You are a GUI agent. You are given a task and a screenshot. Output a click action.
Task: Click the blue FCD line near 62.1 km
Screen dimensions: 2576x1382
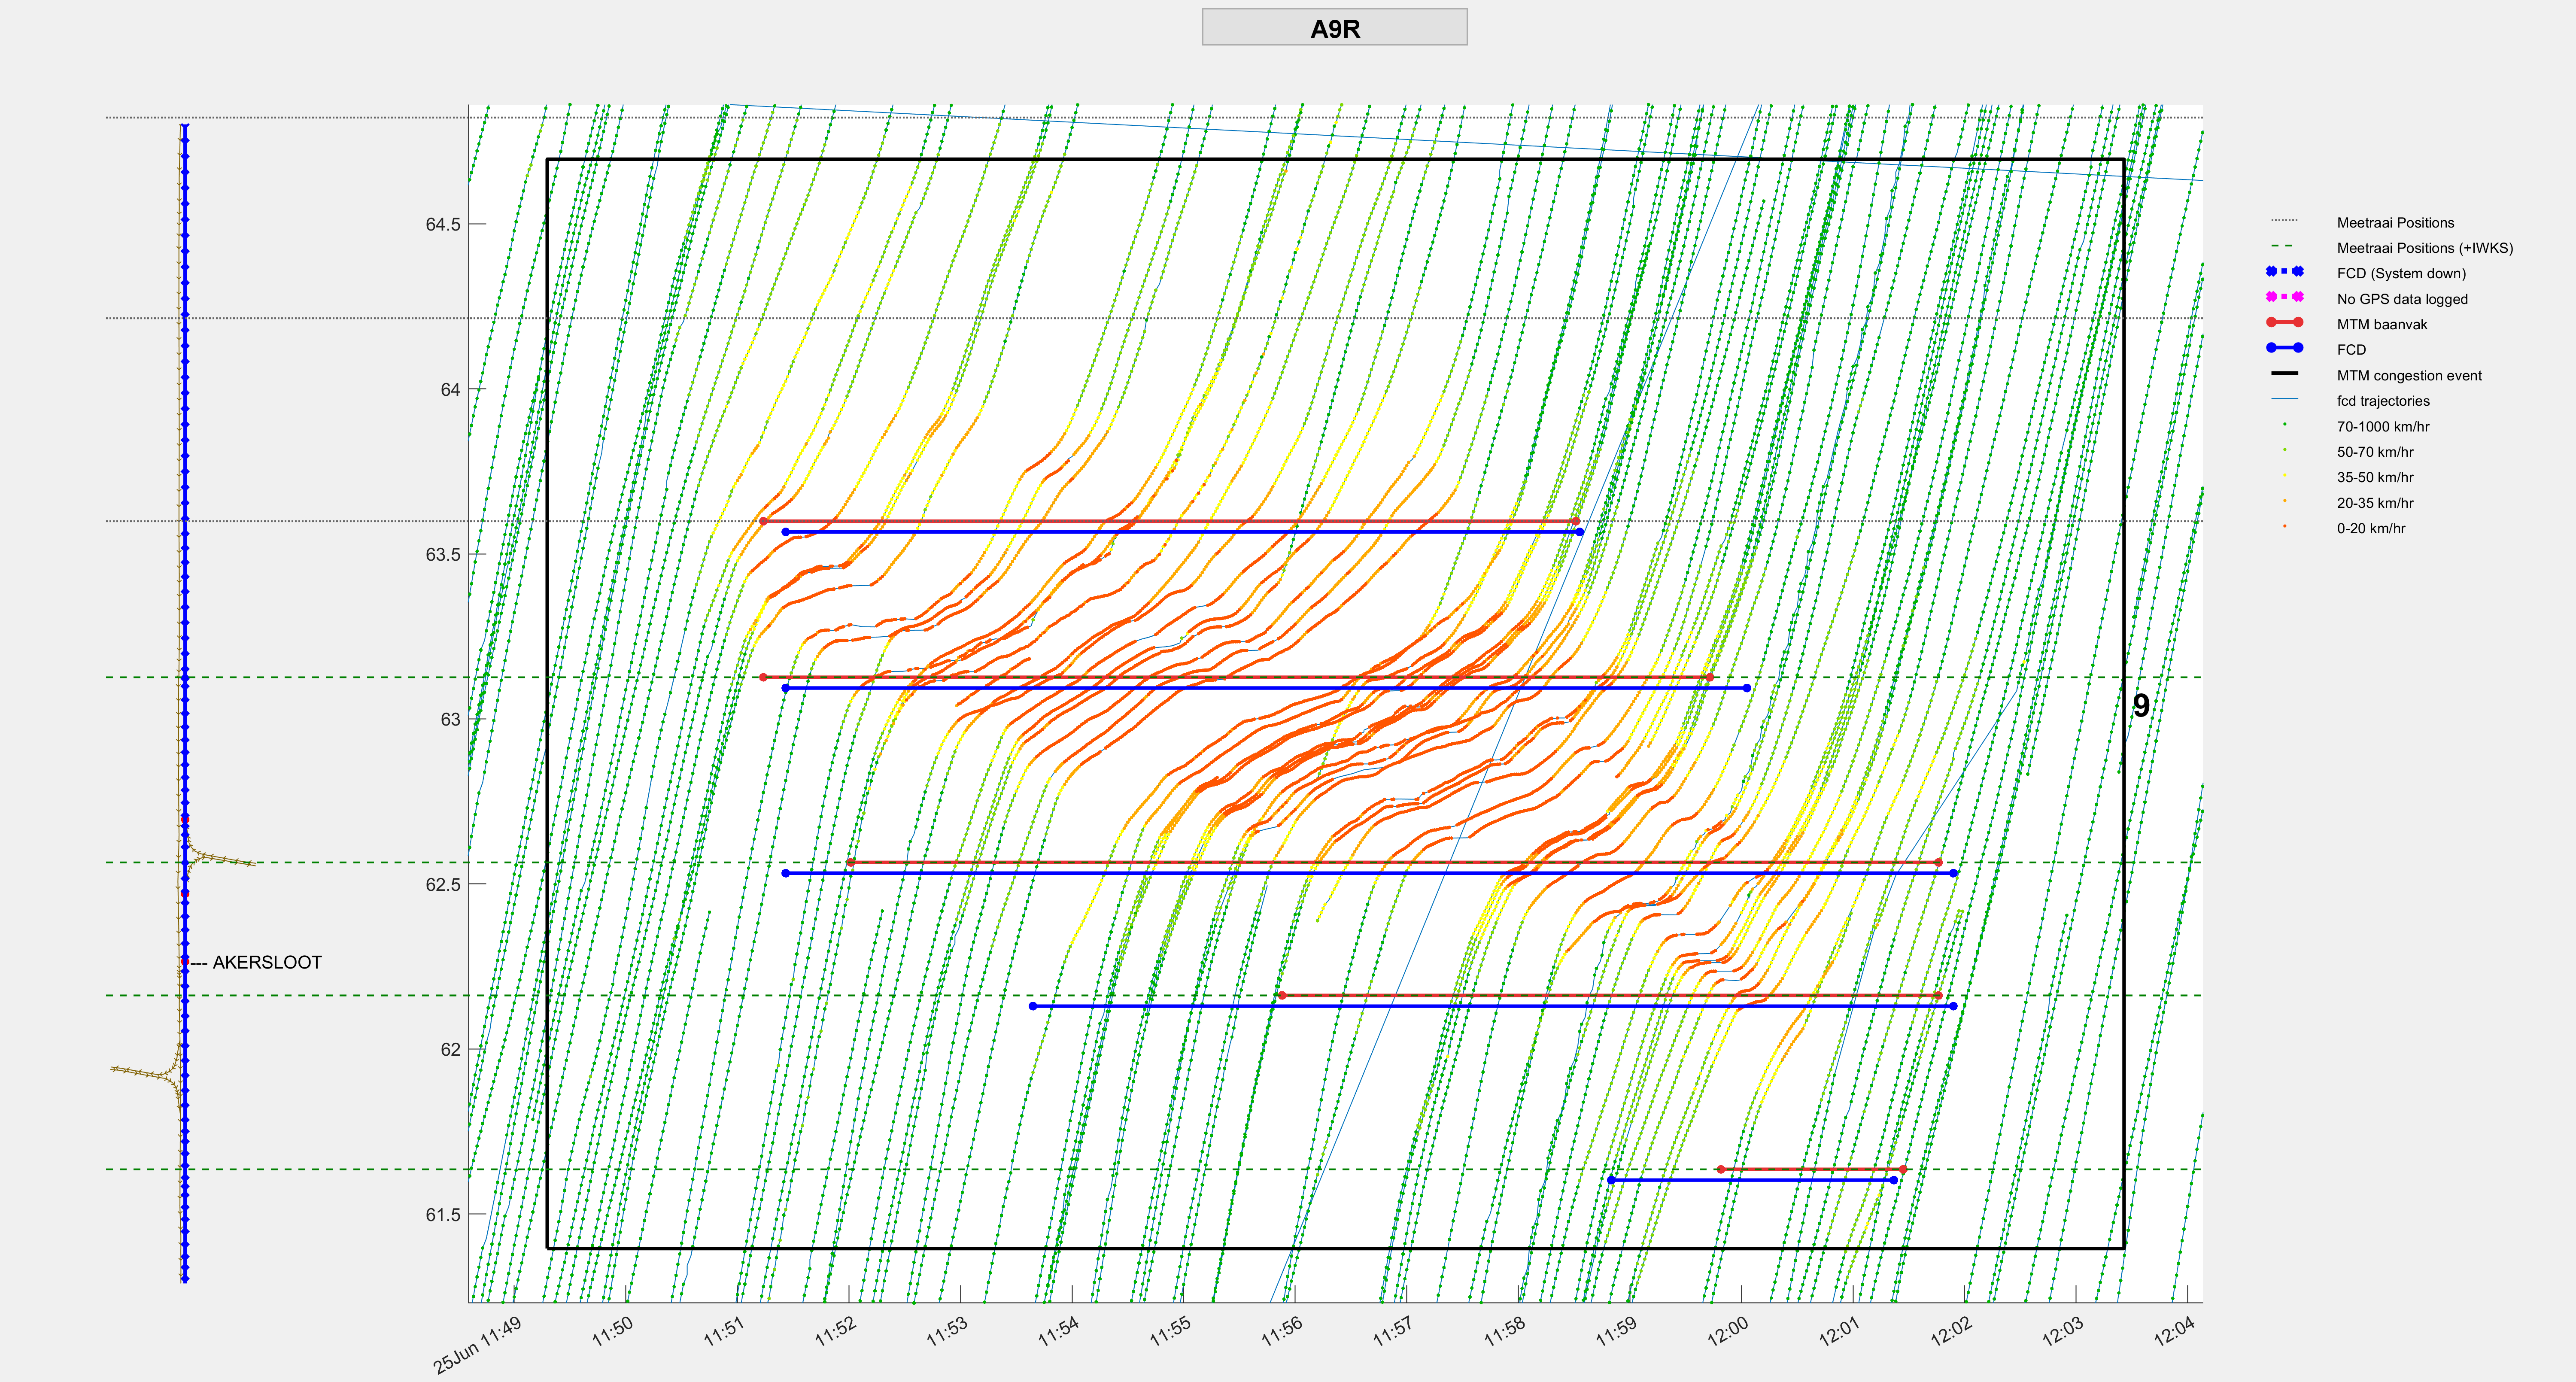click(1492, 1006)
